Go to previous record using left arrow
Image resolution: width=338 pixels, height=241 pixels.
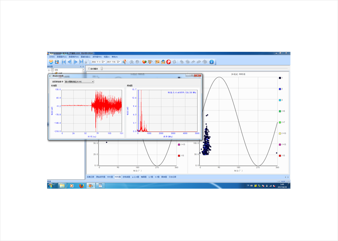[x=69, y=62]
